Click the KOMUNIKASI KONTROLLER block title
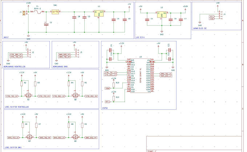 (15, 67)
